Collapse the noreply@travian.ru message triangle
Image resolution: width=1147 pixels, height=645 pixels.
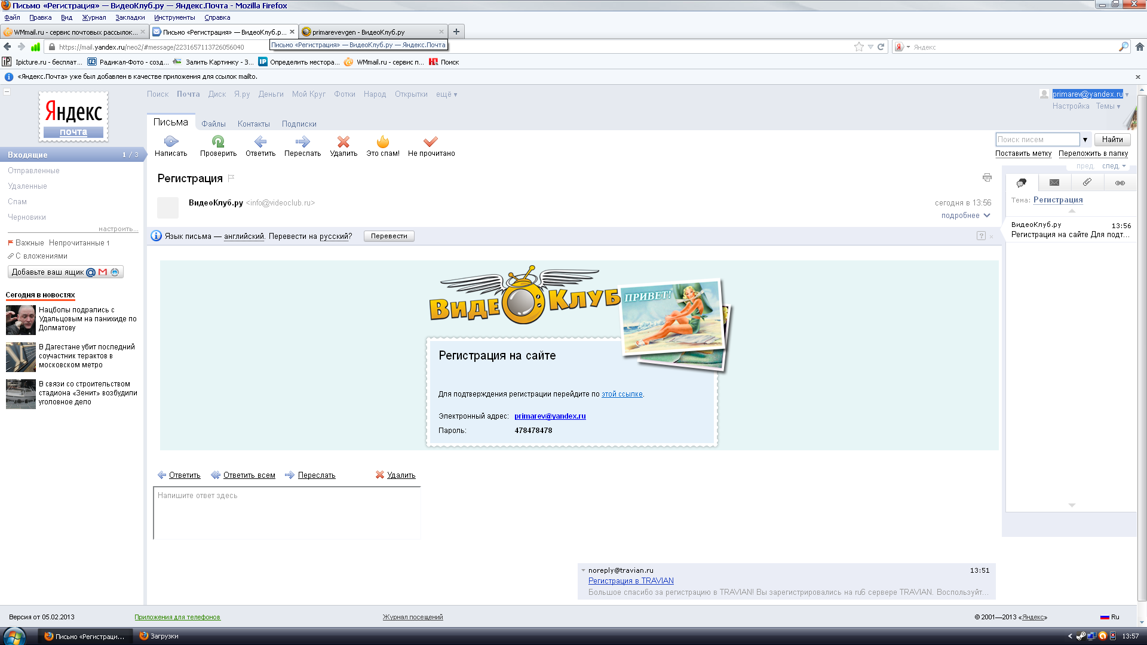pos(583,570)
